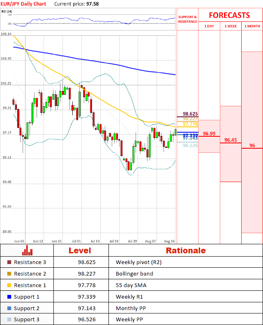Click the 95.13 price axis label
The width and height of the screenshot is (263, 325).
click(x=7, y=157)
